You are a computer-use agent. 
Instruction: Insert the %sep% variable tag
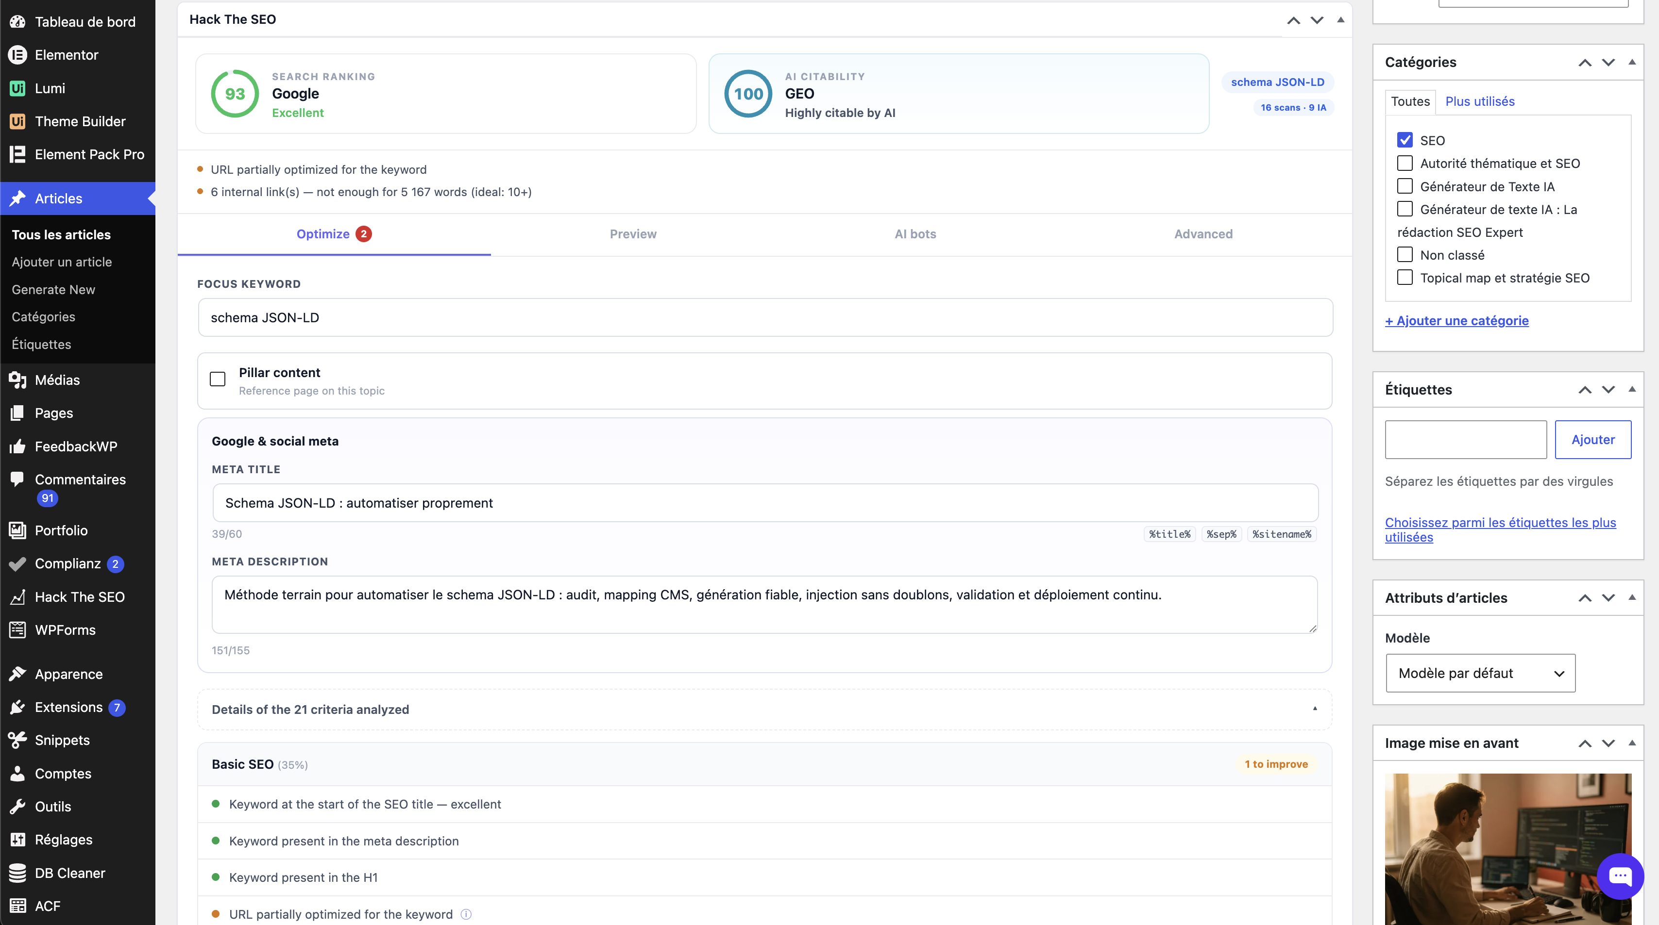(1221, 534)
